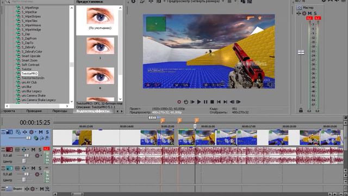Reset the left red clip indicator on Master
348x196 pixels.
click(309, 18)
